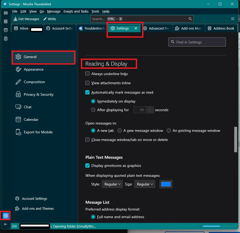This screenshot has width=240, height=233.
Task: Expand the quoted text Size dropdown
Action: click(x=144, y=184)
